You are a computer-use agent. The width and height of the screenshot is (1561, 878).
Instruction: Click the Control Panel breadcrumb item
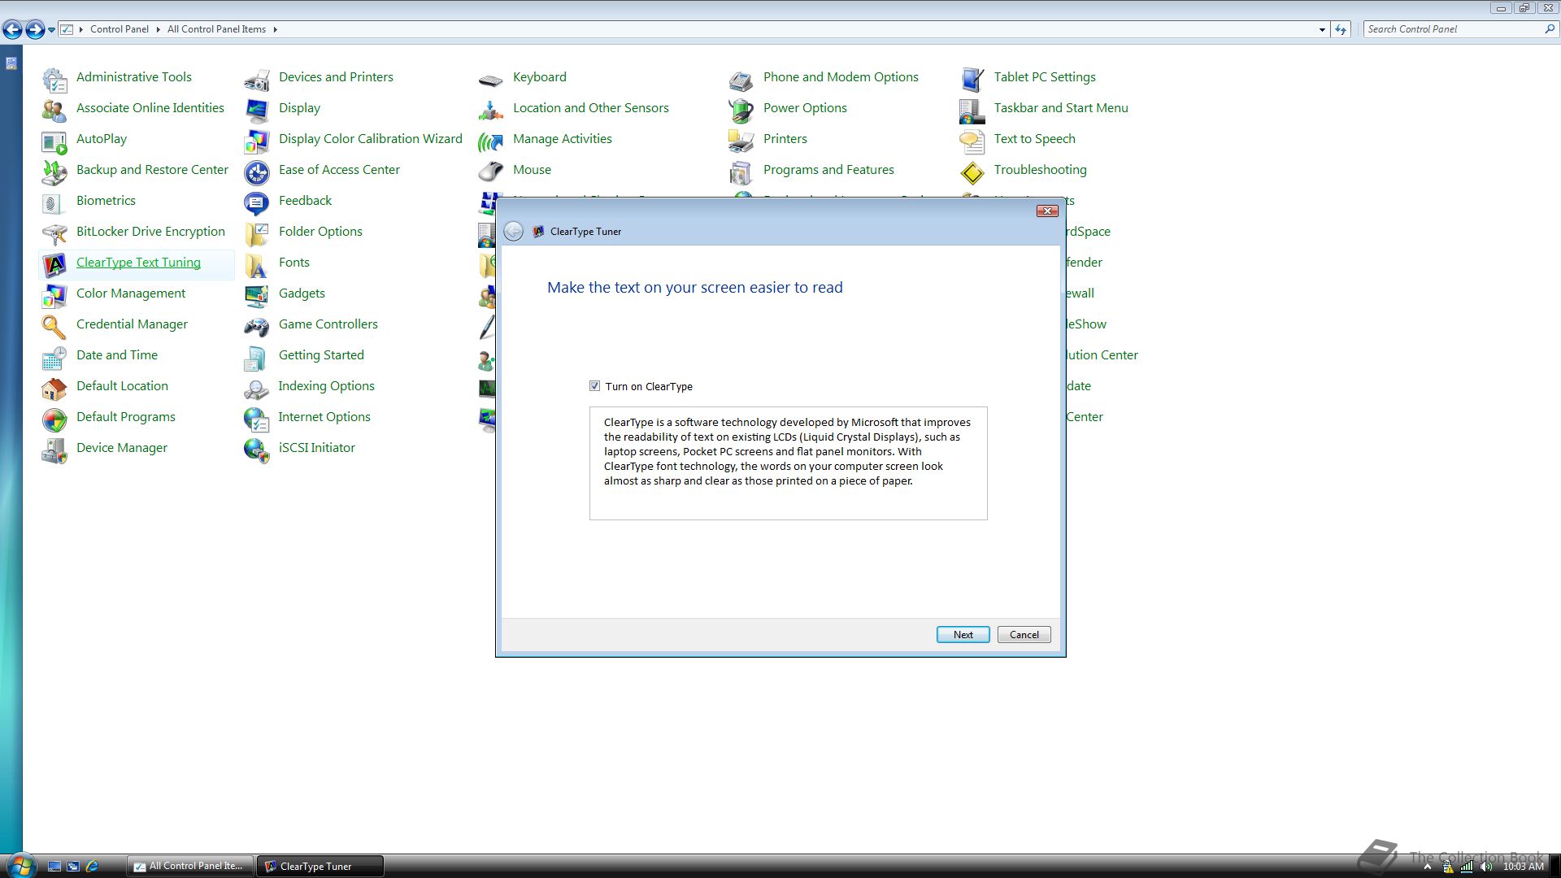pos(119,29)
